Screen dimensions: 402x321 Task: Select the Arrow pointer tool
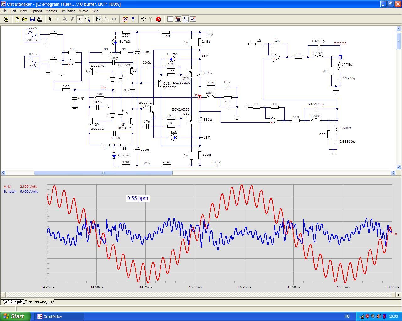tap(50, 19)
